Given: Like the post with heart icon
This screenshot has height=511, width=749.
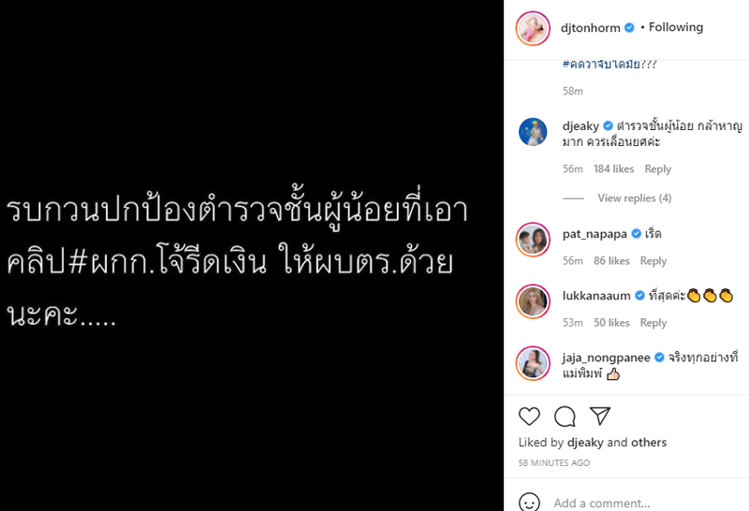Looking at the screenshot, I should coord(529,416).
